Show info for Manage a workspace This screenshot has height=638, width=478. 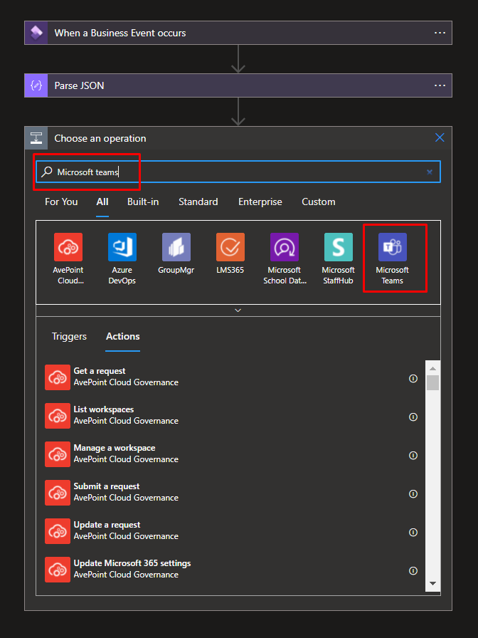point(413,456)
